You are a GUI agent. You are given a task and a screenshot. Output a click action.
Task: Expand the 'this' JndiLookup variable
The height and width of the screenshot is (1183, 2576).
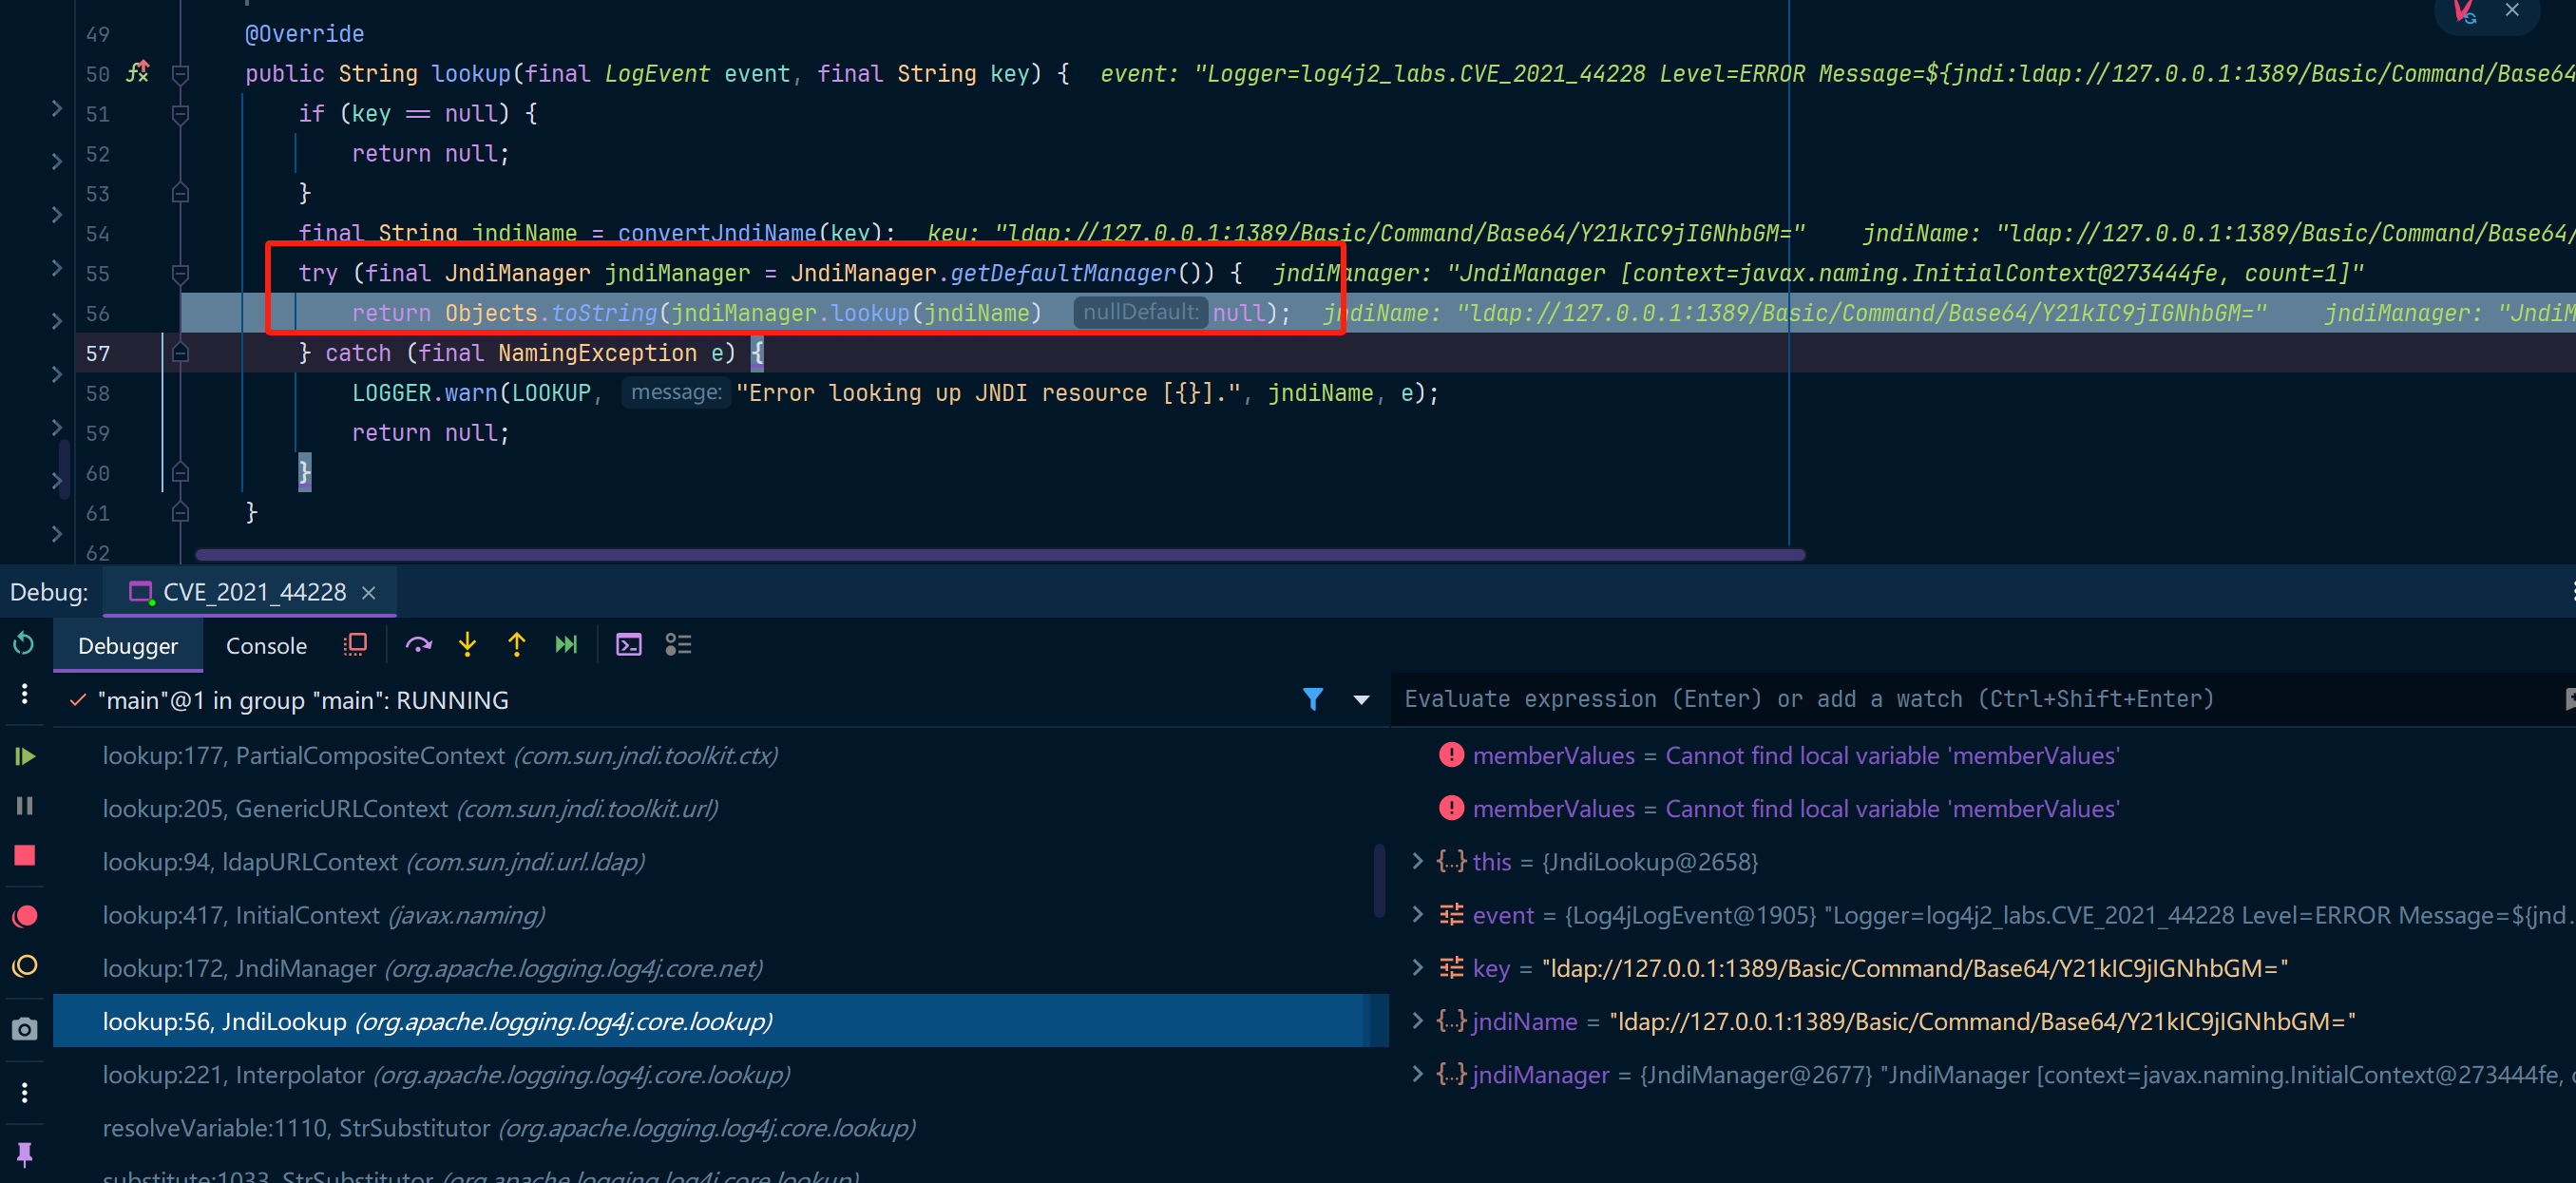pos(1417,861)
